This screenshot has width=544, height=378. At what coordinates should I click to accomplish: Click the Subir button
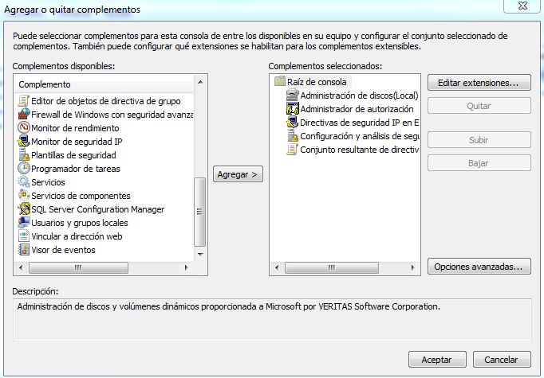point(479,140)
